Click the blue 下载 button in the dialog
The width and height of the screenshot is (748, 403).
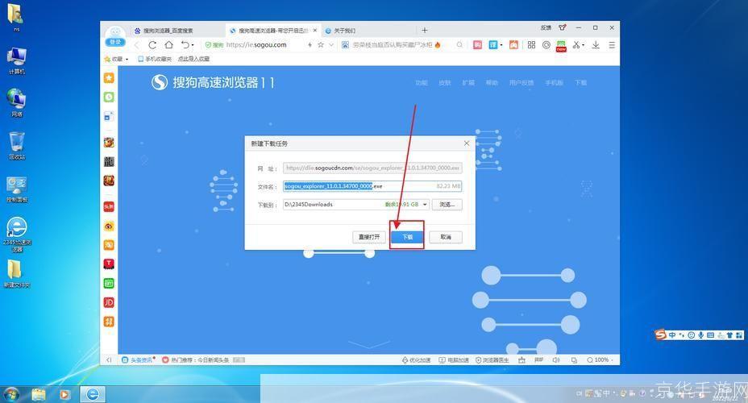coord(407,237)
